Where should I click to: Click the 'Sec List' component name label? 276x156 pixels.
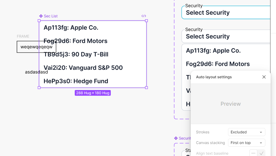[x=51, y=16]
